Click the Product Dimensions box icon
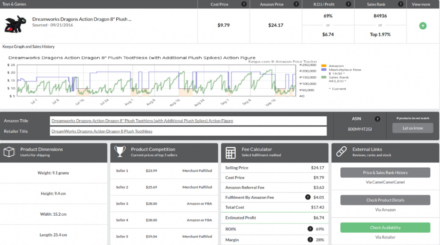This screenshot has width=440, height=245. pos(9,152)
